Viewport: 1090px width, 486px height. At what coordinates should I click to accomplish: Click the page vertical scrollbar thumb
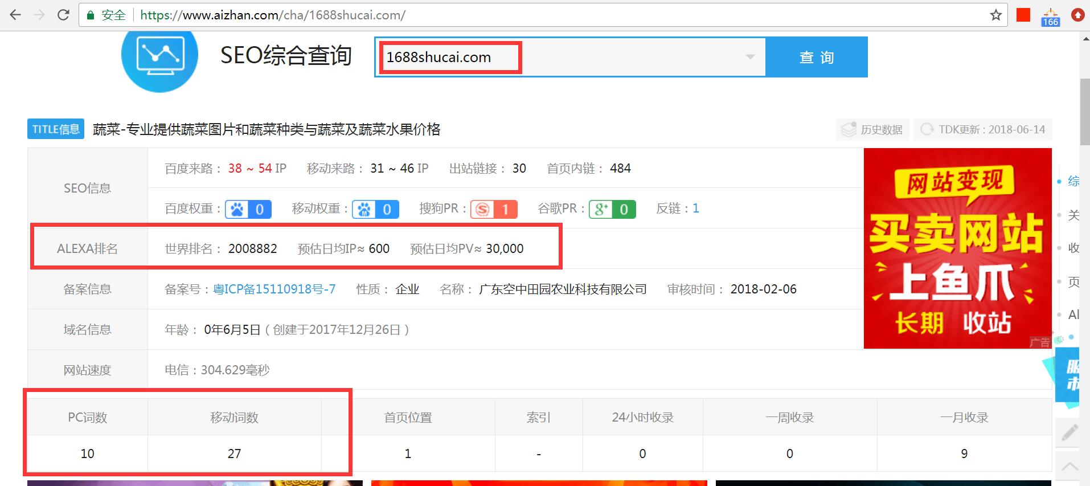1084,111
